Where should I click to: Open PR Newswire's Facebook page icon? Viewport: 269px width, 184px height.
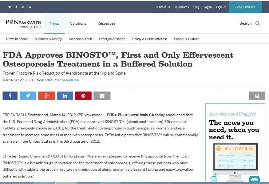click(16, 7)
